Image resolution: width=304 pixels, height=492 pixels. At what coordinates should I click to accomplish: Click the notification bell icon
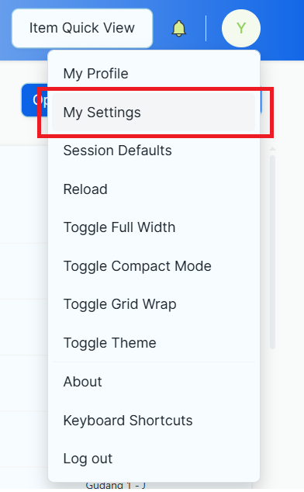[179, 29]
